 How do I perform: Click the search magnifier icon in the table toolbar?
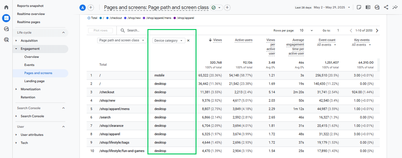point(123,30)
